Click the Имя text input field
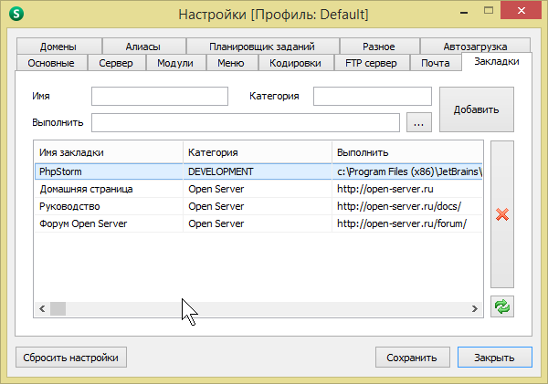The width and height of the screenshot is (548, 384). tap(159, 96)
